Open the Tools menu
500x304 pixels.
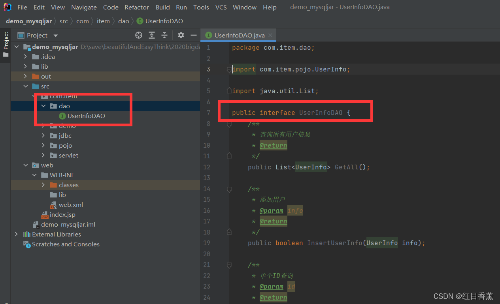point(201,7)
